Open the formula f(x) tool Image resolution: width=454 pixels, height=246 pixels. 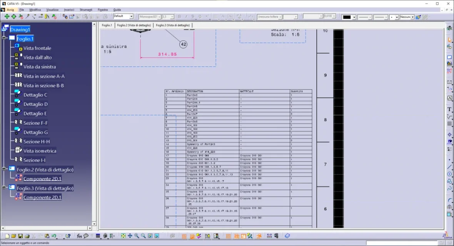(79, 236)
